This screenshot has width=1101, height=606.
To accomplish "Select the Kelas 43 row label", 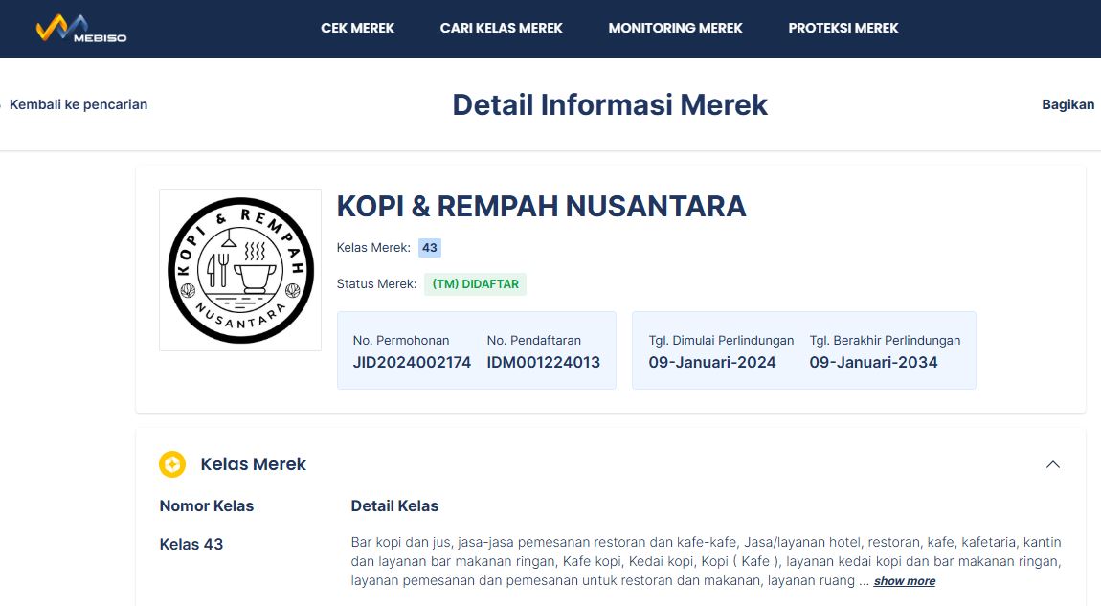I will [191, 544].
